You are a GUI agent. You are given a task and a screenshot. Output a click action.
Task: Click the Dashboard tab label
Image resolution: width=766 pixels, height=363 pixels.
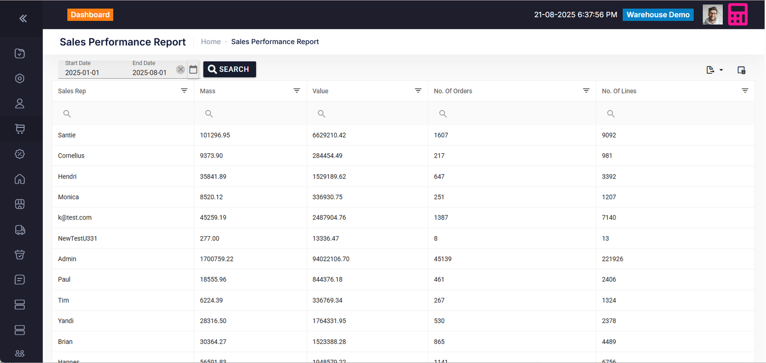[x=90, y=15]
